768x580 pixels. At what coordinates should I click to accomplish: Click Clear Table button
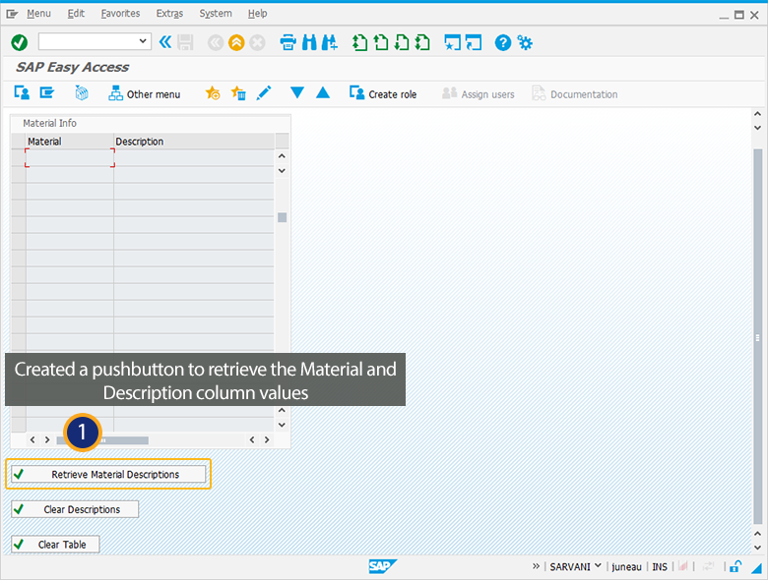pos(55,545)
